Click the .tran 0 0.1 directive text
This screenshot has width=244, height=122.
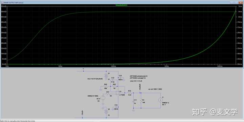pos(136,81)
